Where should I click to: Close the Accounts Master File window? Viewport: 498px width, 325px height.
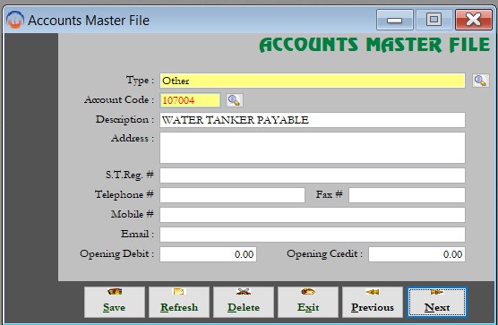tap(474, 20)
